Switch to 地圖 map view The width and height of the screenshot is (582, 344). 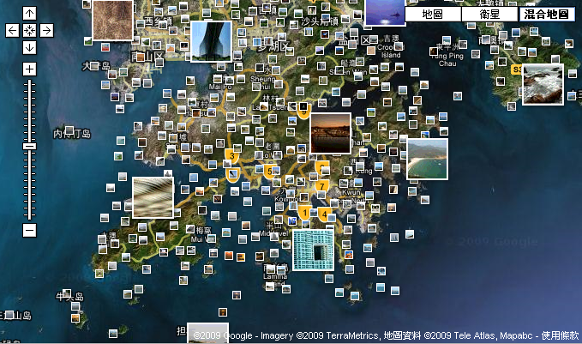point(432,15)
